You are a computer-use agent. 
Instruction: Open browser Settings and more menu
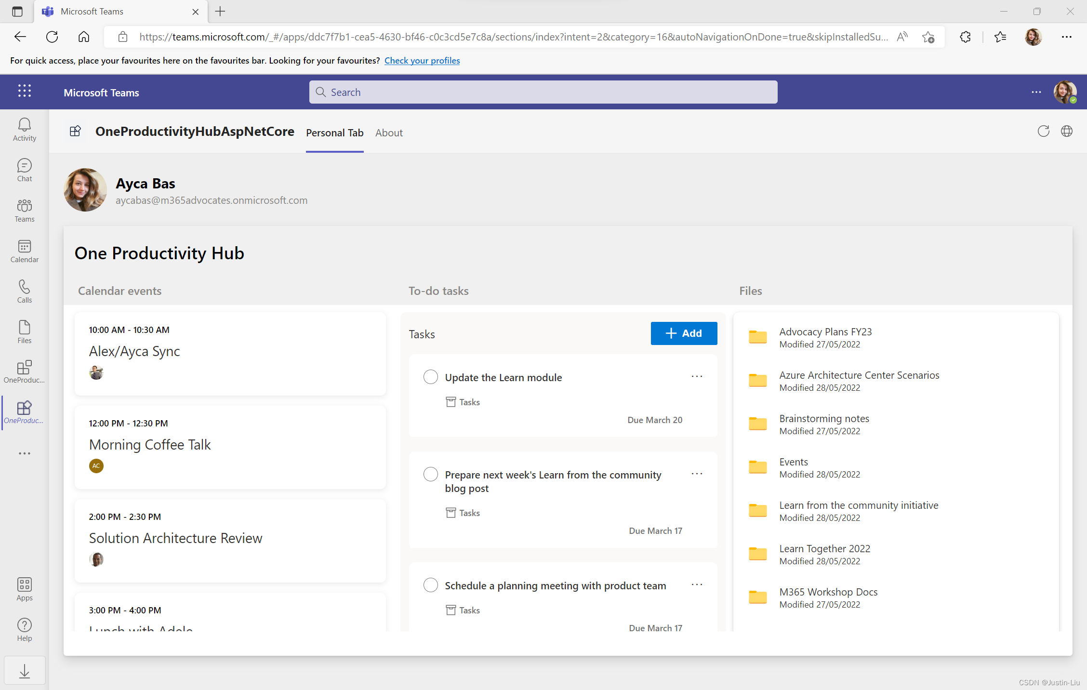(x=1067, y=37)
